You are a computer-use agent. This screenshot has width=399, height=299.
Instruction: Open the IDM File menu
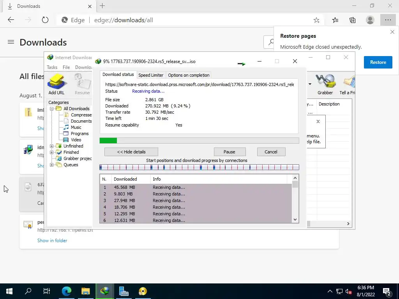point(66,67)
